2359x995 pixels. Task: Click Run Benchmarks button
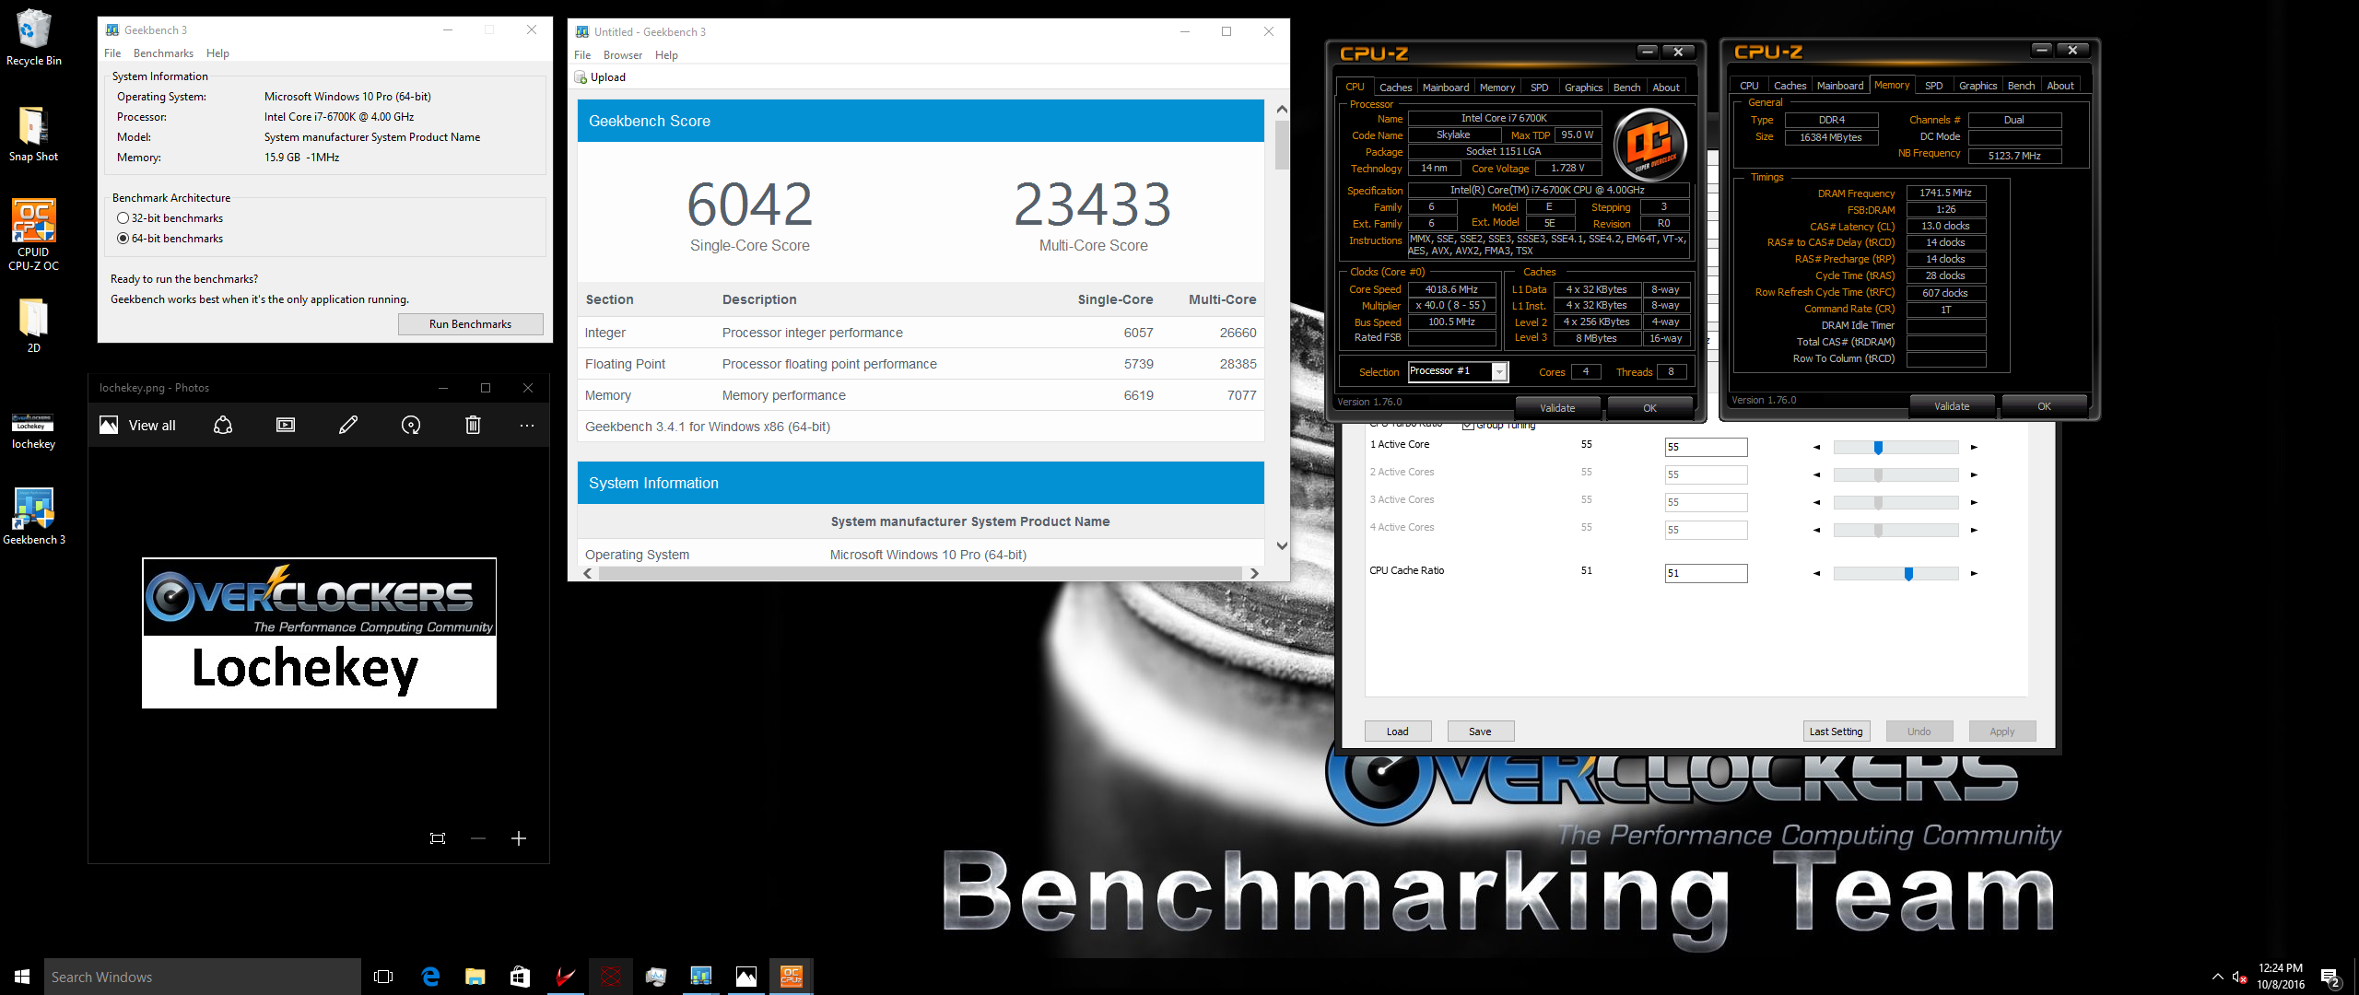470,324
